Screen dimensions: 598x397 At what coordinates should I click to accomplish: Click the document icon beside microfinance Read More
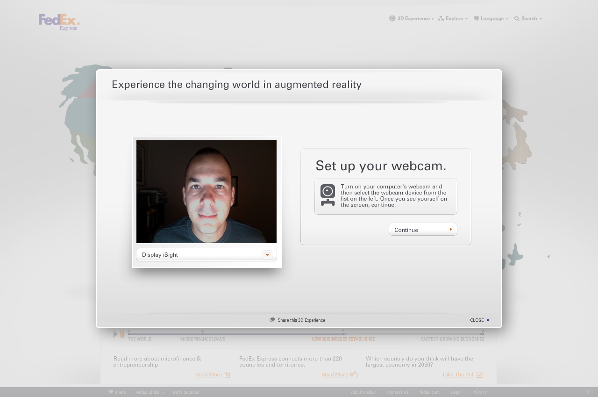228,375
